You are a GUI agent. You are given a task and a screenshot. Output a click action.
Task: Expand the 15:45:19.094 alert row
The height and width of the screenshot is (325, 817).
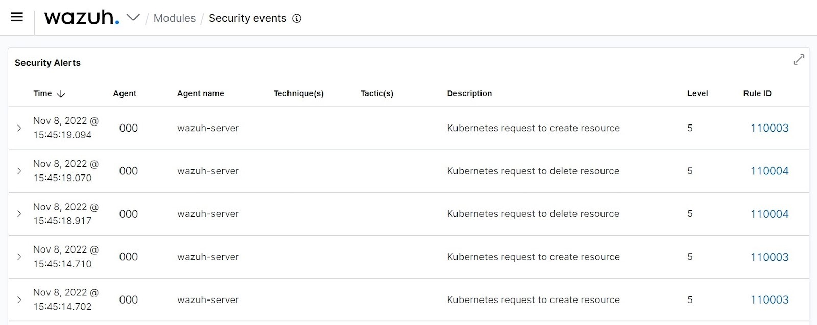[x=19, y=128]
